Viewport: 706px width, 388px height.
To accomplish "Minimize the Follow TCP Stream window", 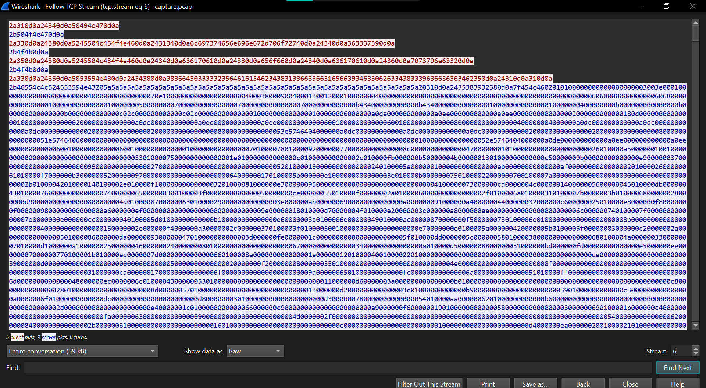I will pos(641,6).
